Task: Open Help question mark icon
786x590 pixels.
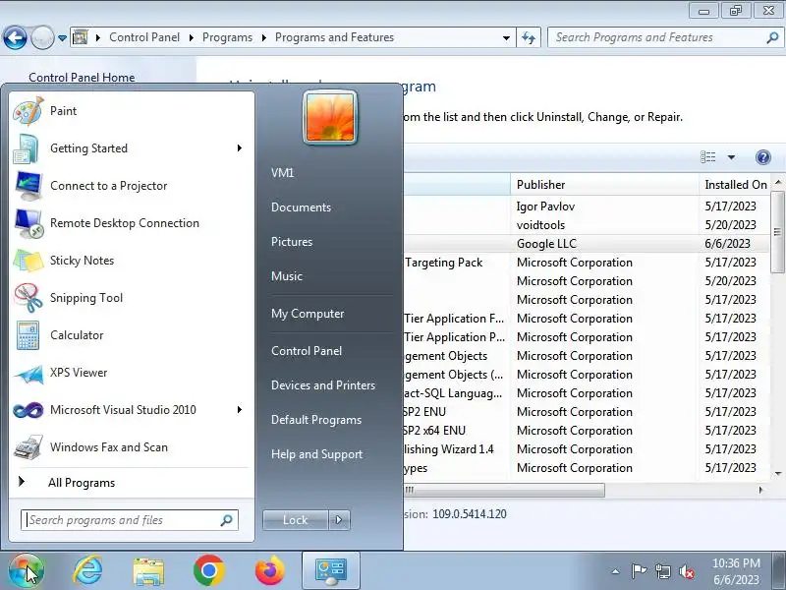Action: (763, 157)
